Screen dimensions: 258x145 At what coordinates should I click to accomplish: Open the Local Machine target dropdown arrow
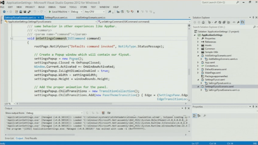pyautogui.click(x=69, y=12)
